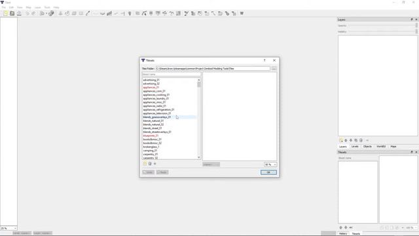Open the map zoom 25% dropdown
The image size is (419, 236).
[x=9, y=228]
